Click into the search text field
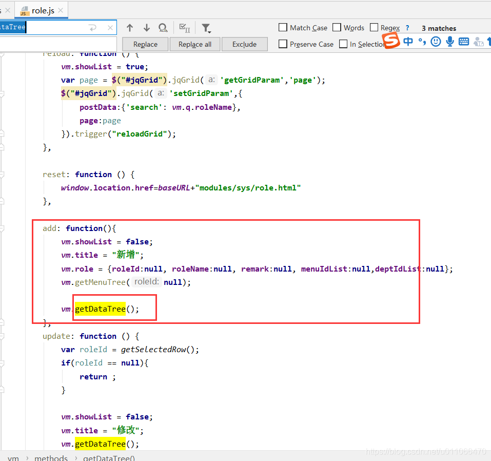491x461 pixels. click(58, 28)
